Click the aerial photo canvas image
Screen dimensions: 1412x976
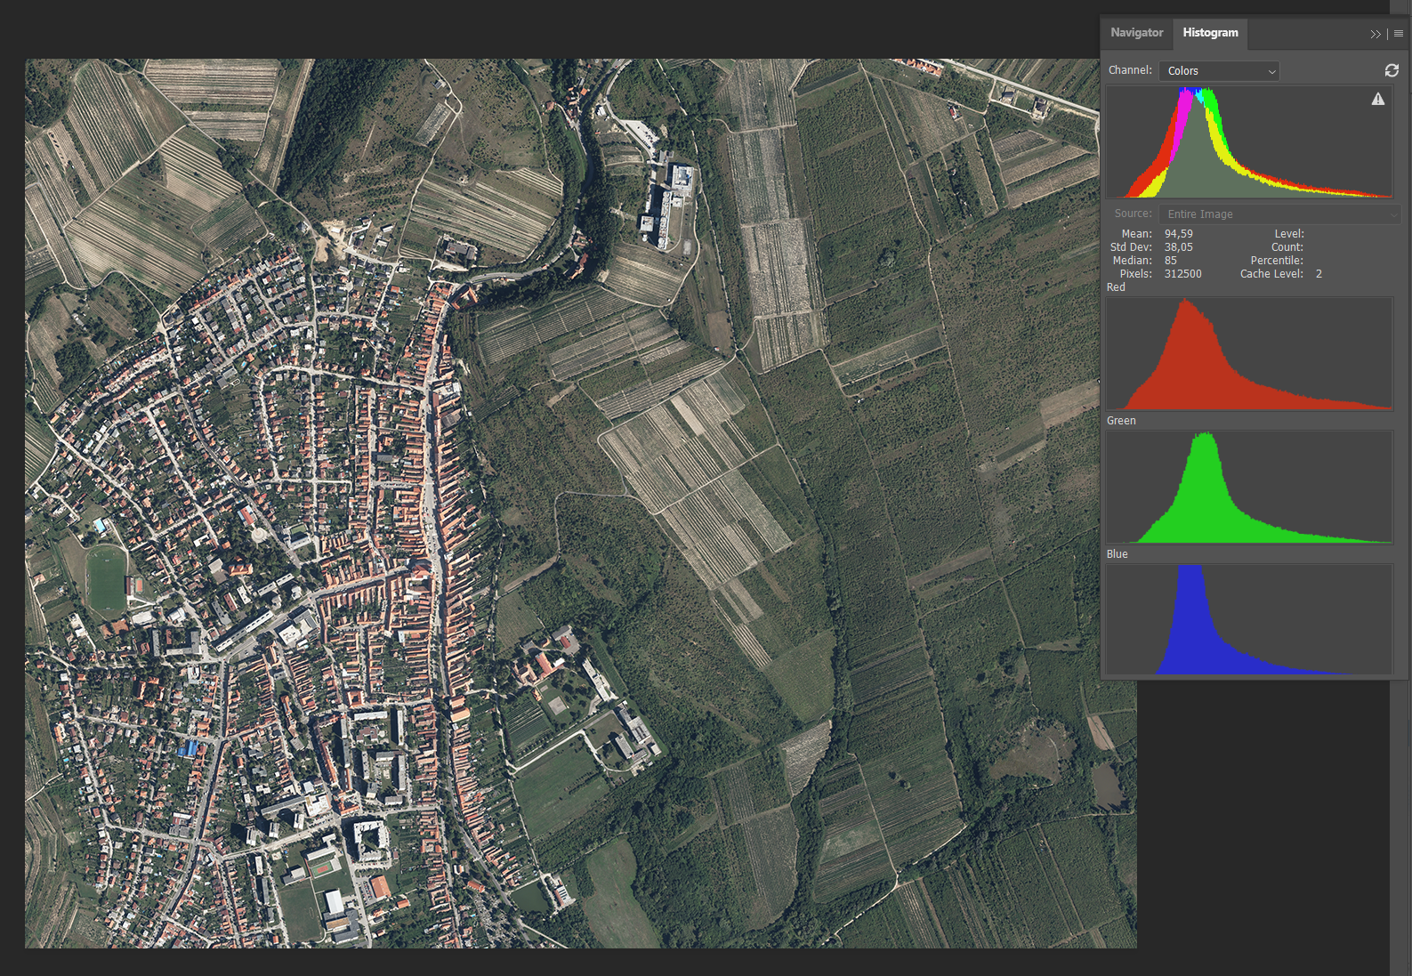581,504
